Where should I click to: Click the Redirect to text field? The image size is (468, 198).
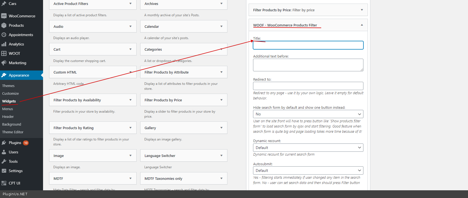pyautogui.click(x=308, y=86)
